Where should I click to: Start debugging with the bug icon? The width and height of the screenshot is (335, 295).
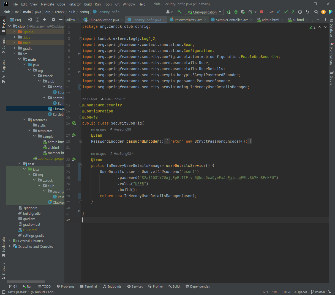(236, 12)
